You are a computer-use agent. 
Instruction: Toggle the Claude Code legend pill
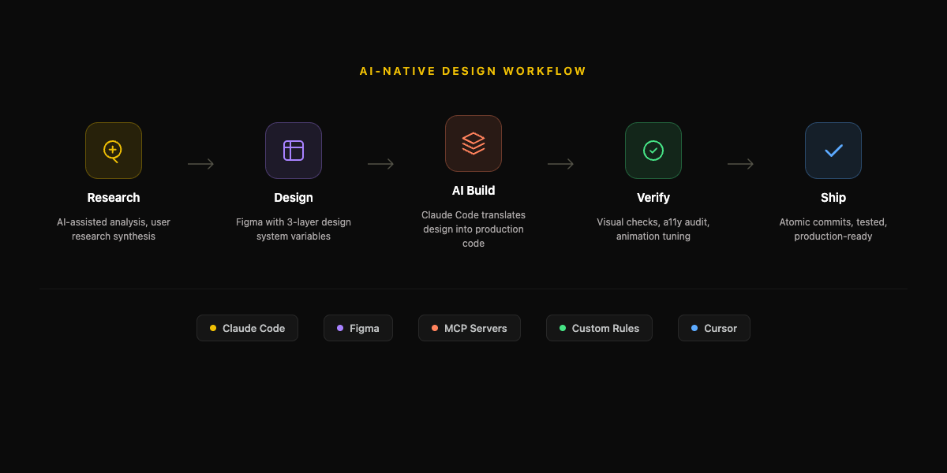(x=247, y=328)
